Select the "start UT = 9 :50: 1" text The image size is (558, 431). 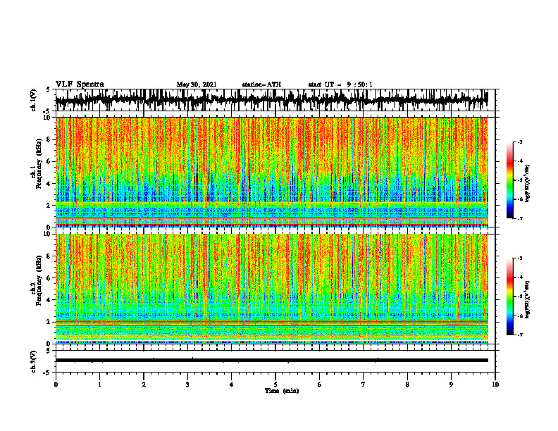(340, 85)
